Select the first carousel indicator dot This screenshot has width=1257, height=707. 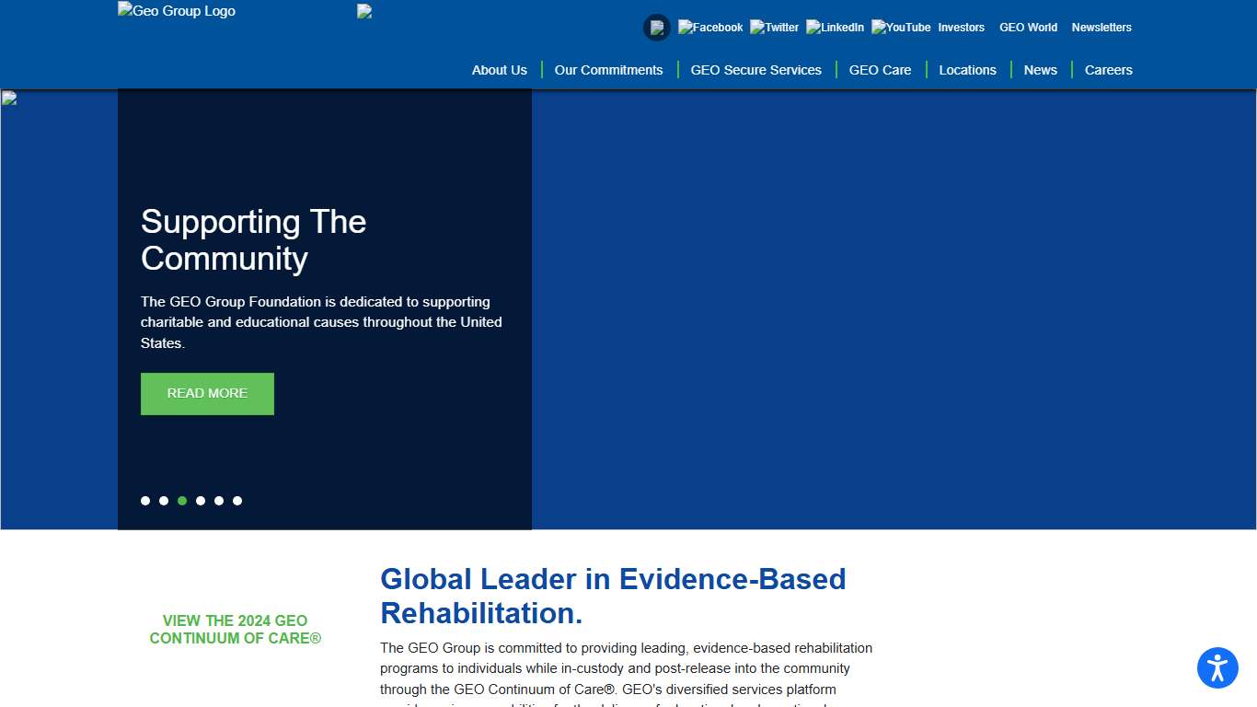click(x=145, y=501)
